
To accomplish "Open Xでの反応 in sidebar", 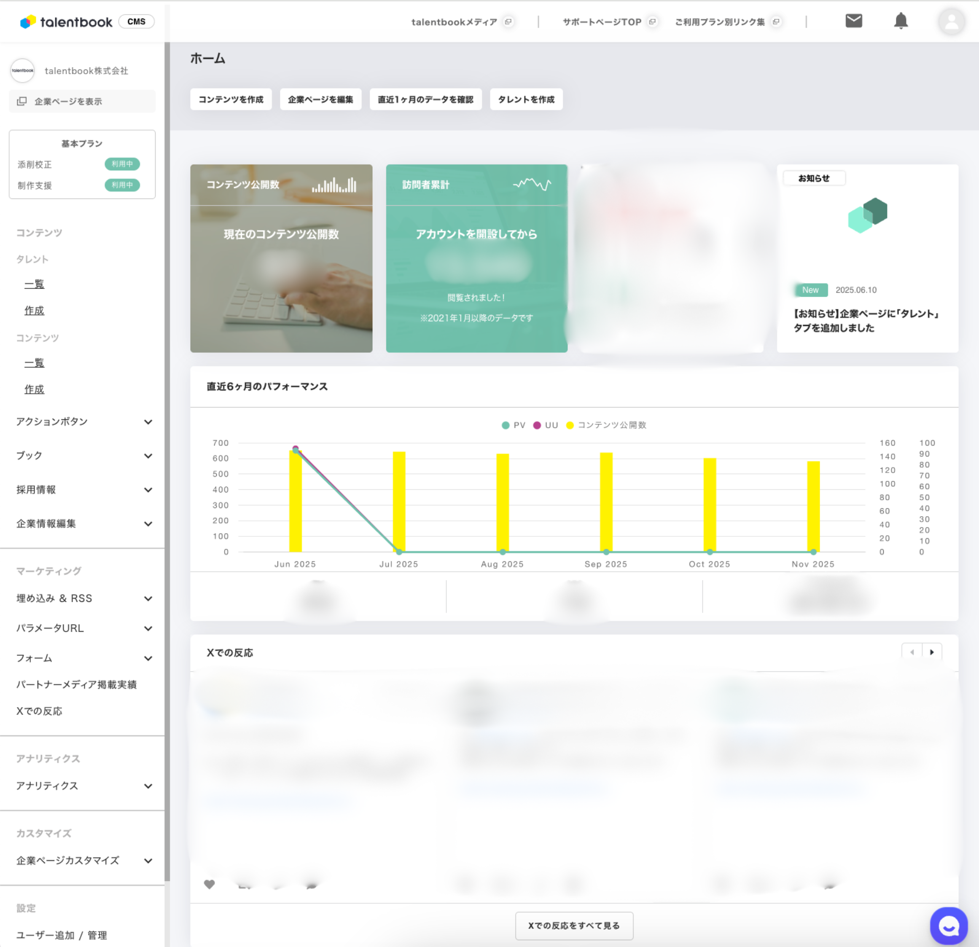I will (40, 711).
